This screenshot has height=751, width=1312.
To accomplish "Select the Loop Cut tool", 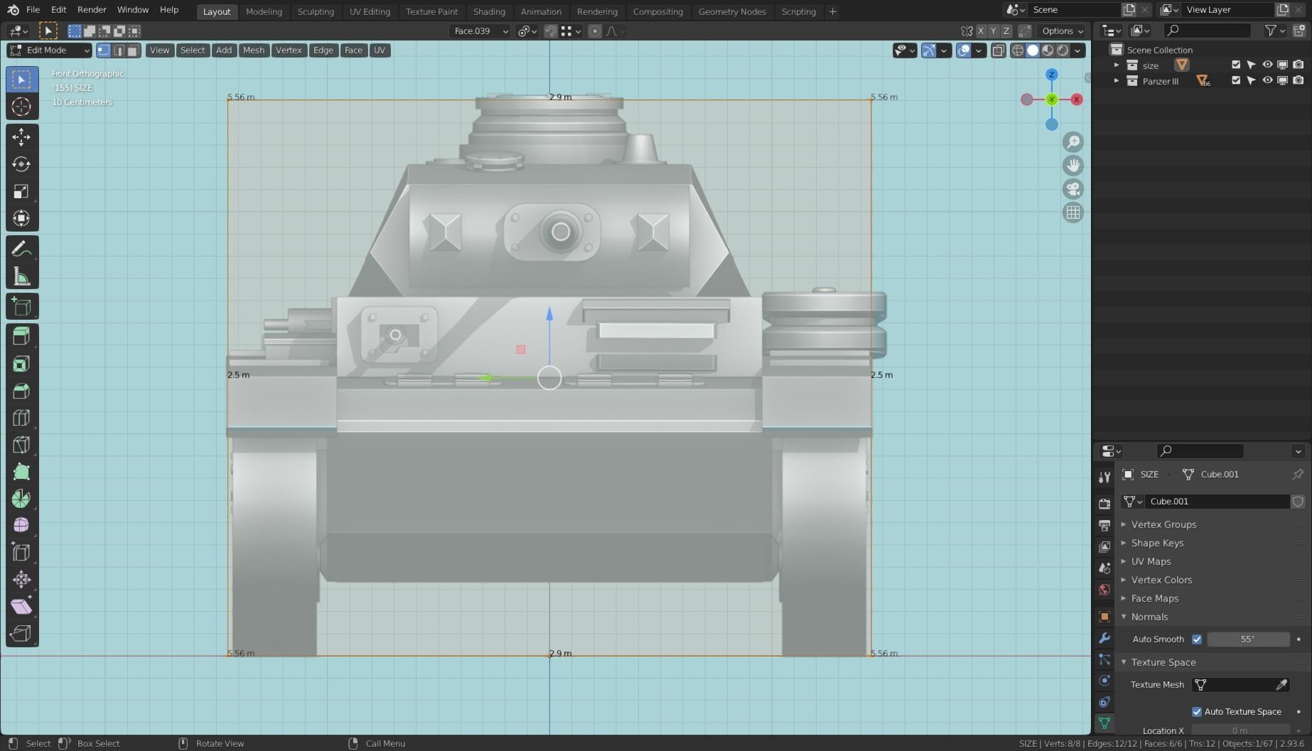I will (x=21, y=418).
